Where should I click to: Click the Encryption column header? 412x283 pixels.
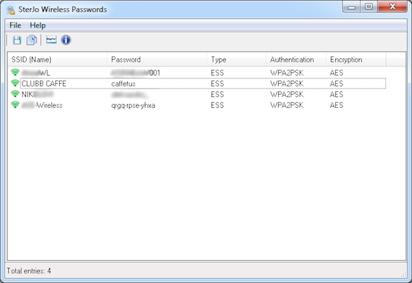click(356, 60)
